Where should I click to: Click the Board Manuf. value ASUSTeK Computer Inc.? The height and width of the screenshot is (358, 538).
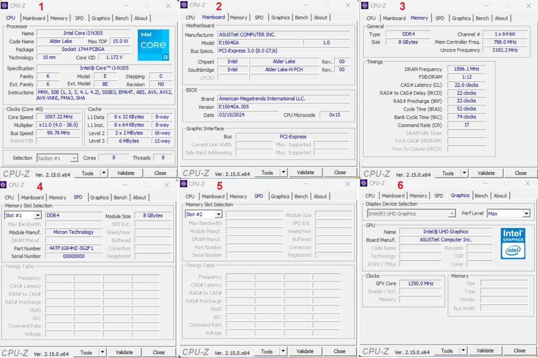[x=445, y=239]
